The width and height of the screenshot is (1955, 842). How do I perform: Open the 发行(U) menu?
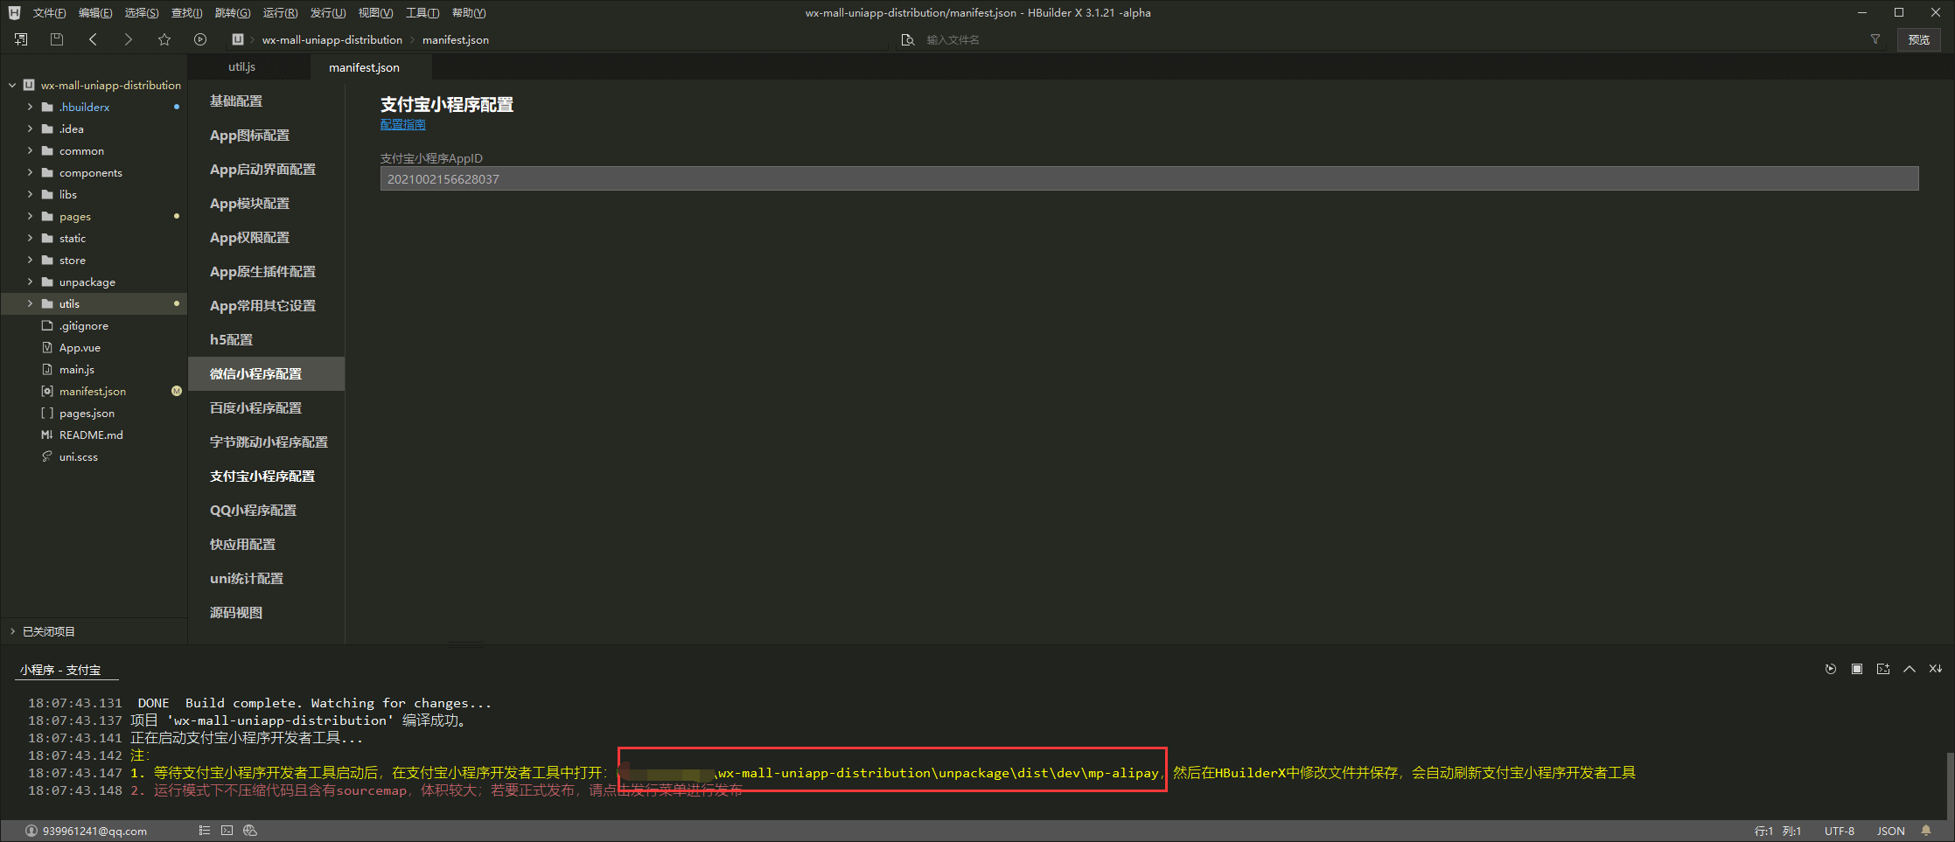tap(328, 13)
